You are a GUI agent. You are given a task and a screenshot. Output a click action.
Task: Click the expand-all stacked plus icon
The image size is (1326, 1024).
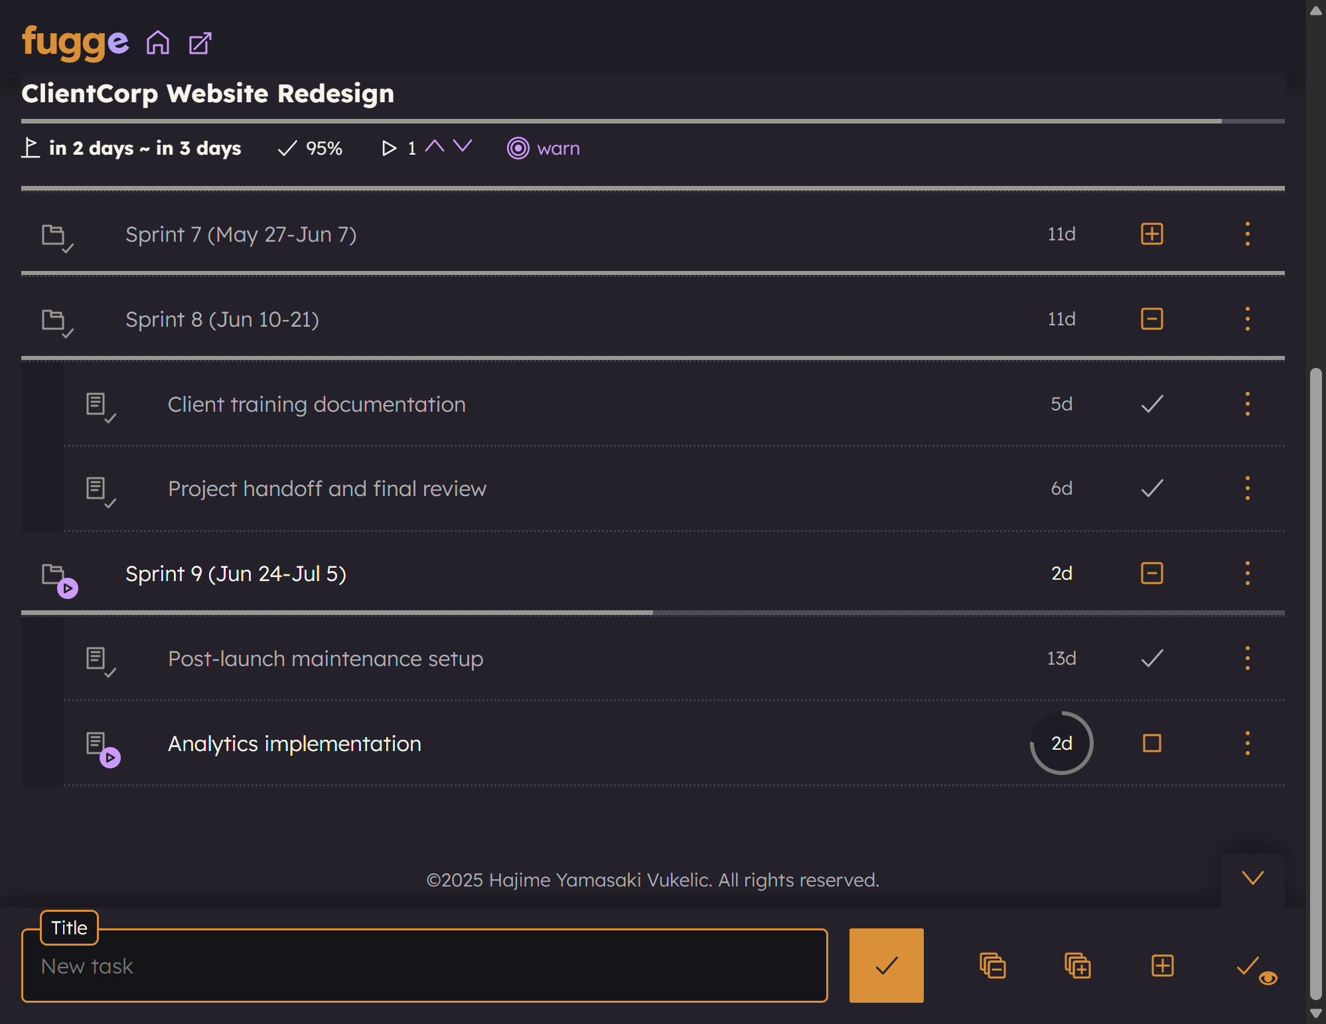click(x=1077, y=966)
